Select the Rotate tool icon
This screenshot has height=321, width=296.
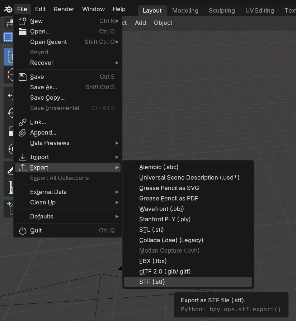click(x=9, y=113)
